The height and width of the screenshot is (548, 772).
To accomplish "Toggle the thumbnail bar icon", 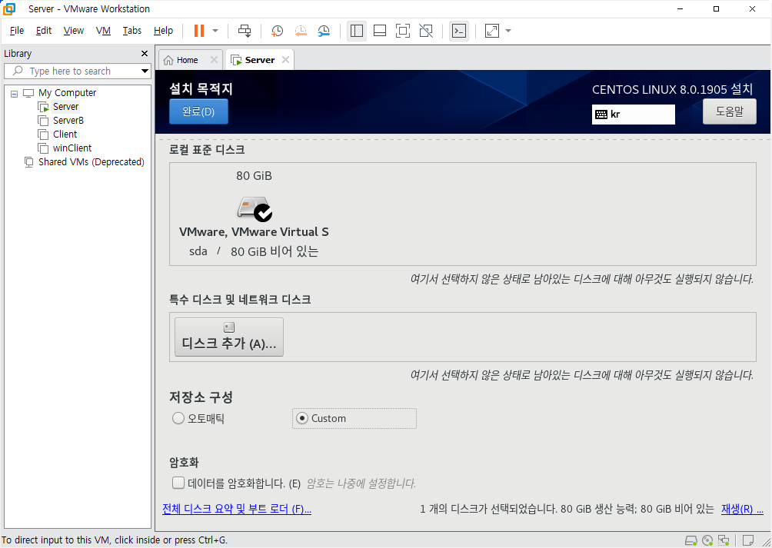I will pyautogui.click(x=380, y=31).
